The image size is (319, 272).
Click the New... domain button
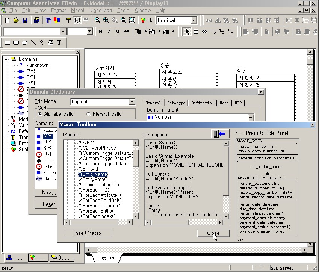47,192
